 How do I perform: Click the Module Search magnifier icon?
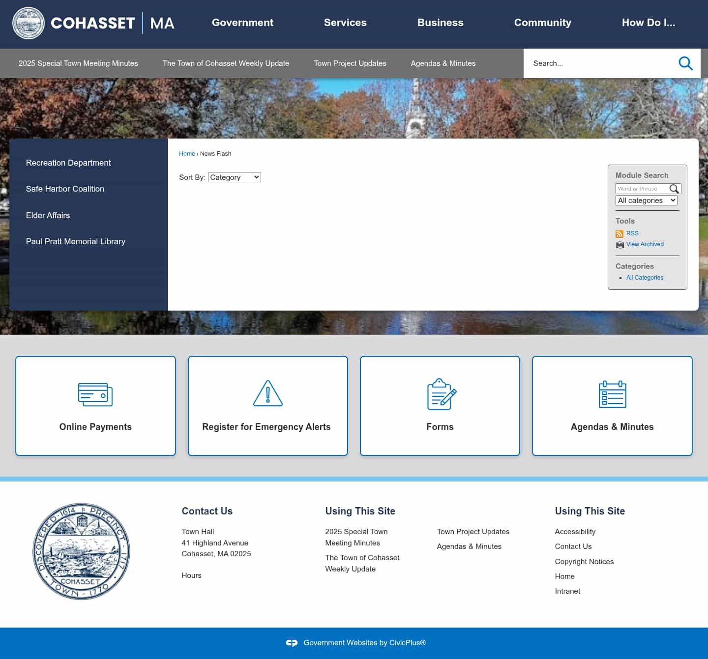pyautogui.click(x=675, y=189)
